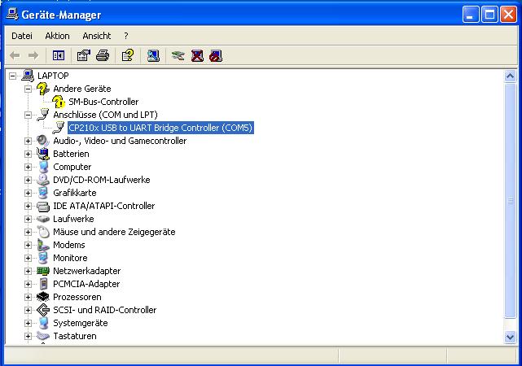Click the SCSI- und RAID-Controller icon
This screenshot has height=366, width=522.
[43, 310]
